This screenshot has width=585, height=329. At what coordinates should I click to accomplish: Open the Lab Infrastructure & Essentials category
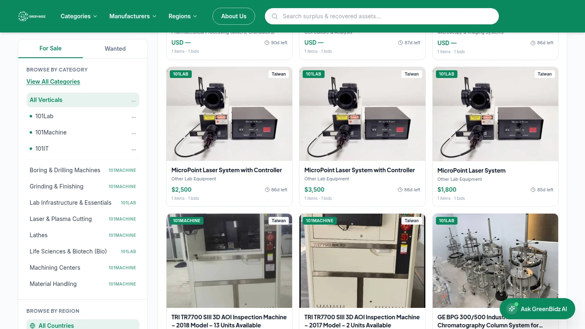pos(83,203)
